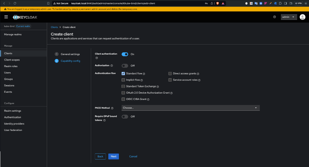
Task: Show help for PKCE Method
Action: tap(112, 108)
